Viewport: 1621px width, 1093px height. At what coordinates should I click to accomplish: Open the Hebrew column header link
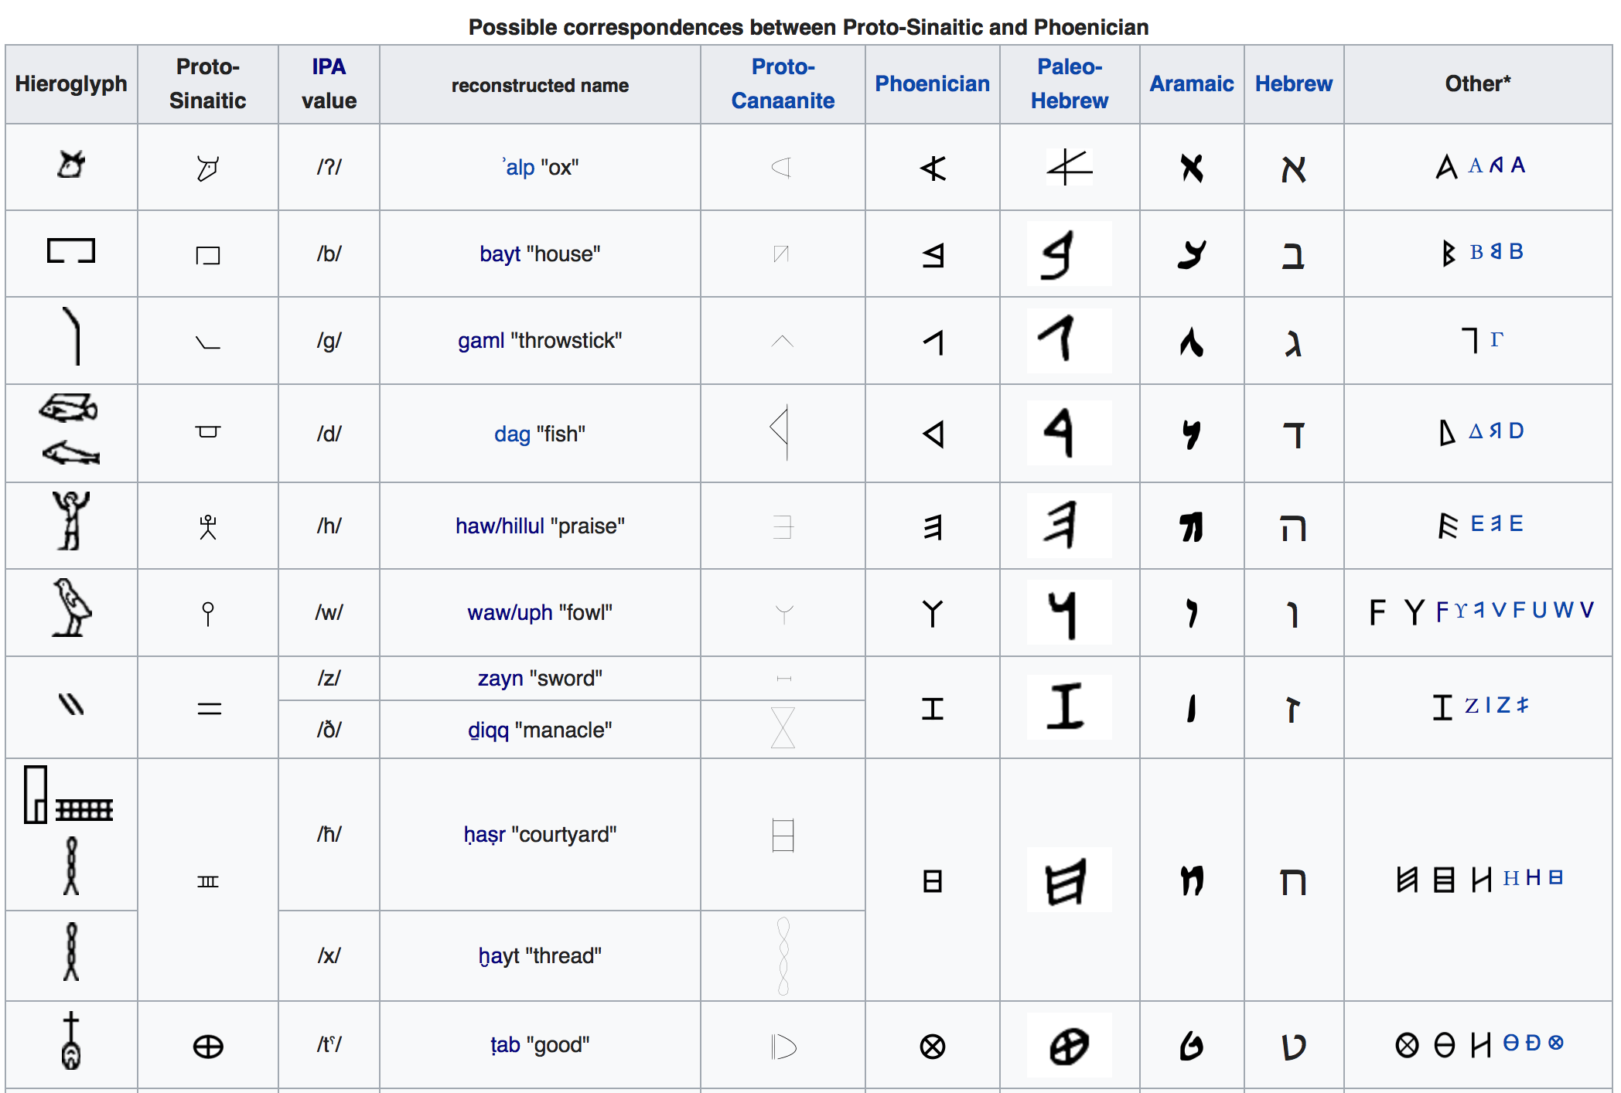1293,83
